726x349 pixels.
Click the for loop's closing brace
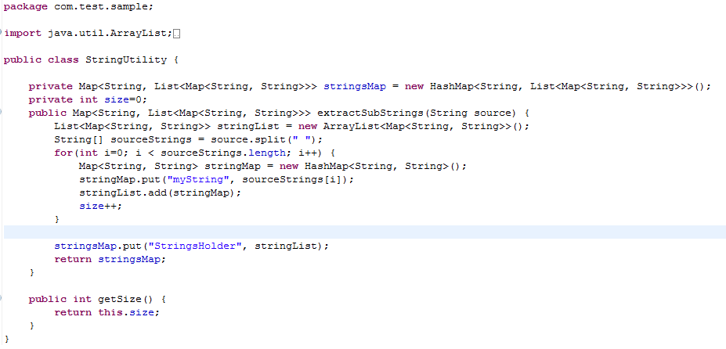pos(57,219)
